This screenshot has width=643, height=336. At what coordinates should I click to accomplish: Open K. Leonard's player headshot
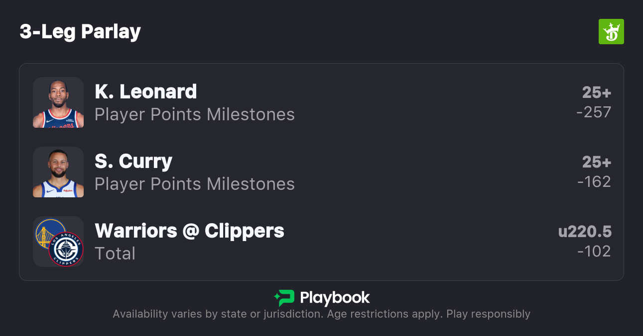coord(58,102)
